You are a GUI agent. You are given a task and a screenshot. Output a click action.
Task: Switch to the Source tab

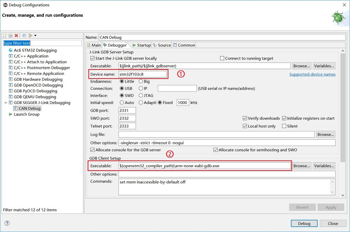click(x=162, y=45)
